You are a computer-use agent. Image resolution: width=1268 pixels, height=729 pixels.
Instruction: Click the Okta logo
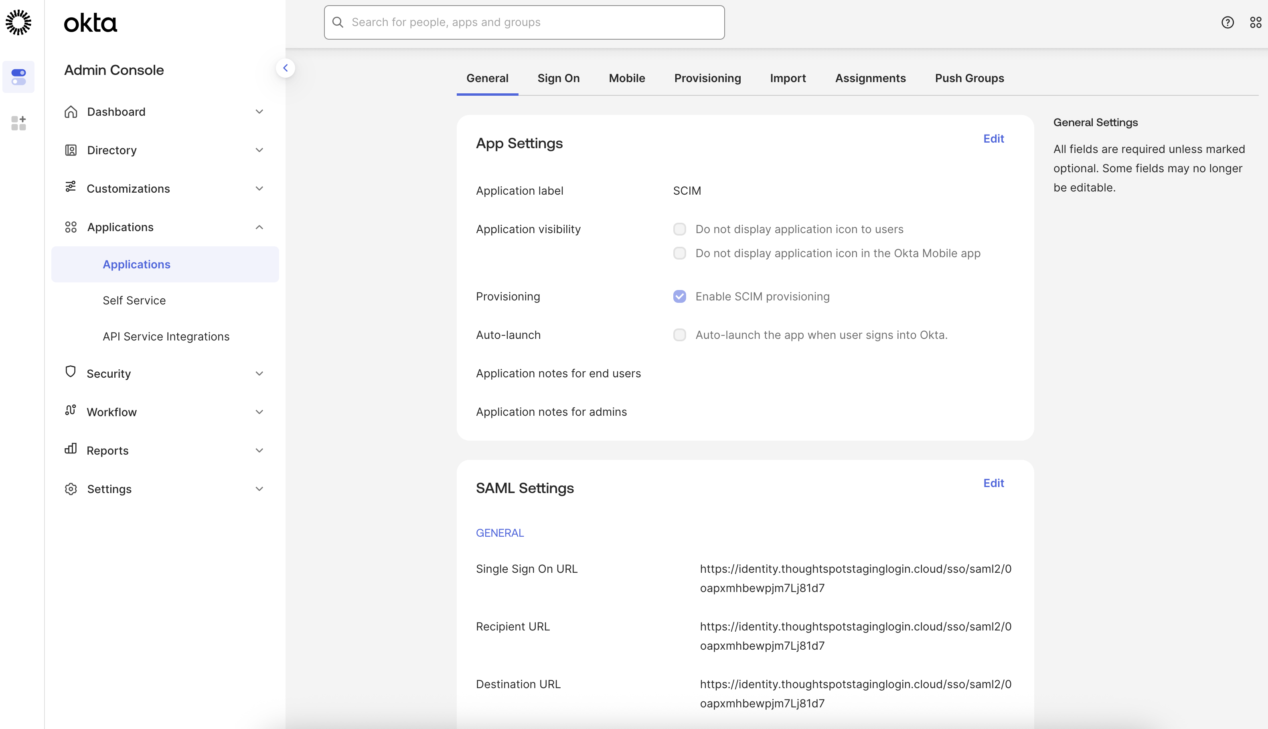90,22
